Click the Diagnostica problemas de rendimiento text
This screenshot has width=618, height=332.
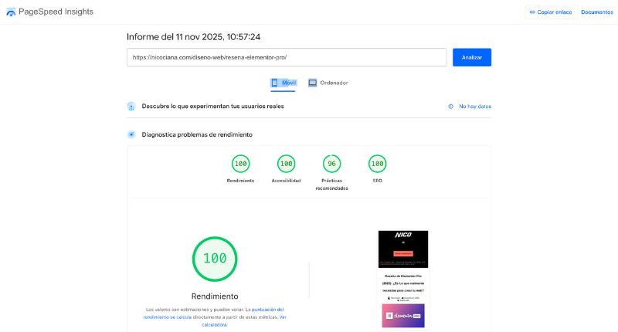[x=197, y=134]
